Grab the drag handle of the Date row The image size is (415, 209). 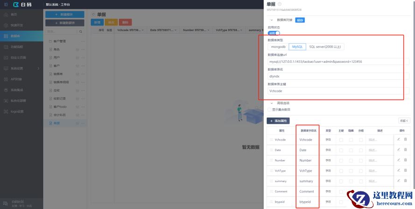point(271,149)
